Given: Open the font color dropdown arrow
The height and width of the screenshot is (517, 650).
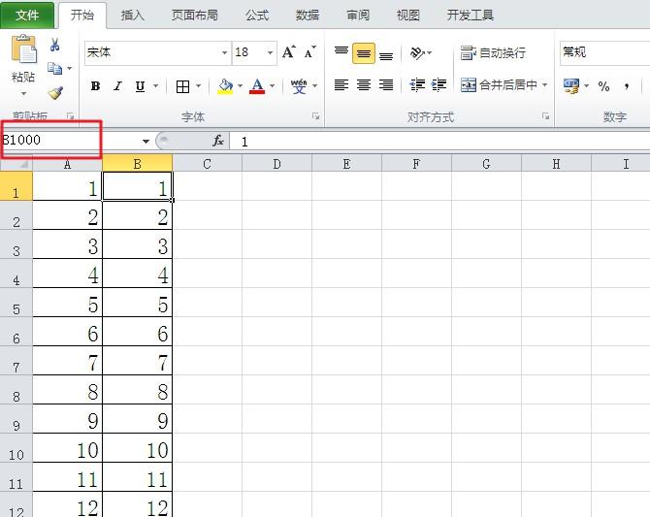Looking at the screenshot, I should tap(272, 86).
